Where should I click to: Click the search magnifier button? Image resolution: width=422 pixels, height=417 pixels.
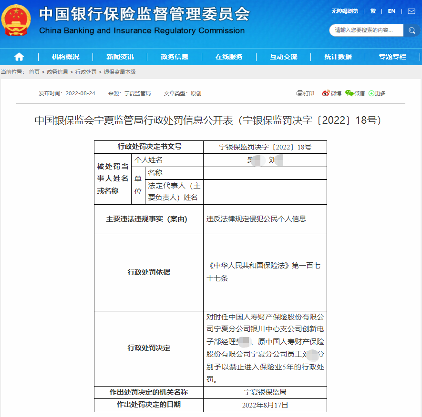tap(412, 30)
